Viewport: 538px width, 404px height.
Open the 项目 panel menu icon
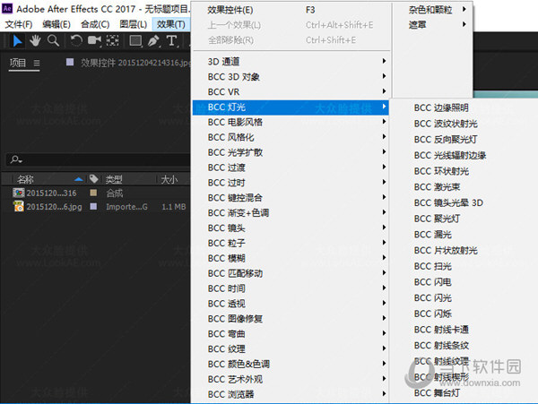[37, 63]
